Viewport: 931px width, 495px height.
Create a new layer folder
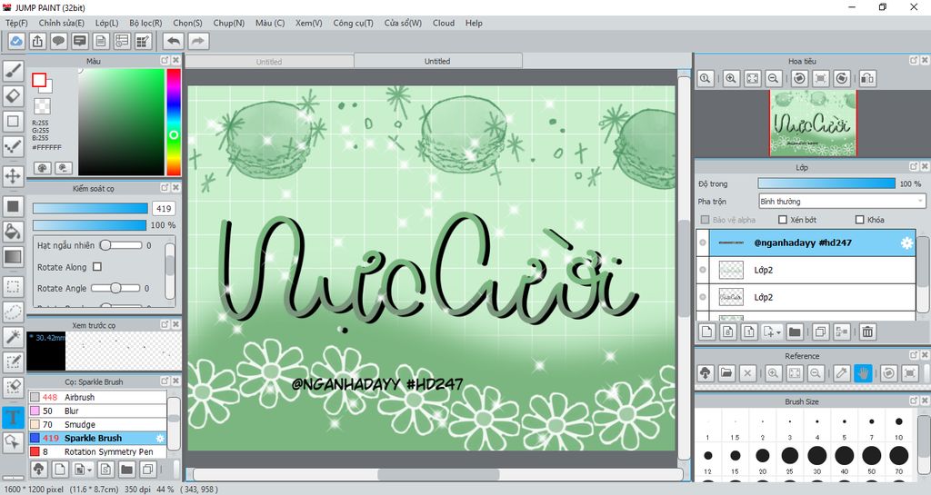[795, 332]
